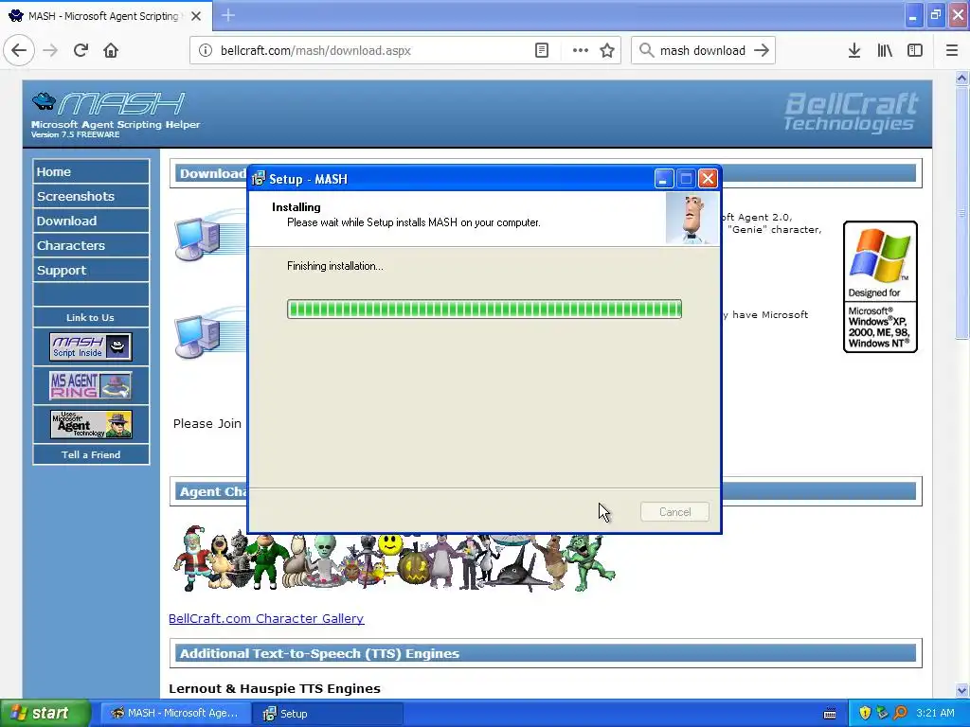Click the 'Installing' heading in the Setup dialog
970x727 pixels.
coord(296,207)
